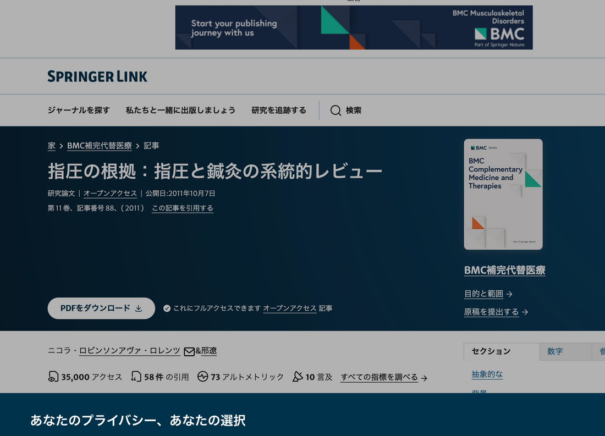Screen dimensions: 605x436
Task: Click この記事を引用する link
Action: [x=183, y=208]
